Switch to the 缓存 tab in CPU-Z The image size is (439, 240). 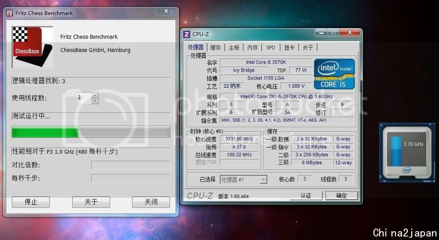coord(216,48)
